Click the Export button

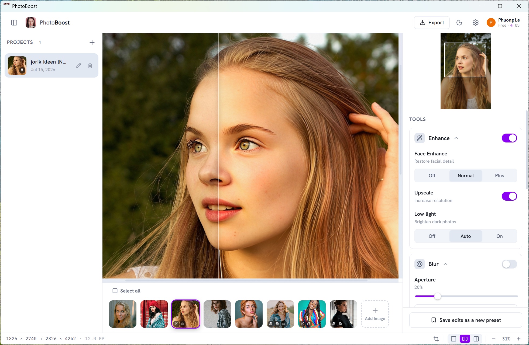tap(432, 23)
